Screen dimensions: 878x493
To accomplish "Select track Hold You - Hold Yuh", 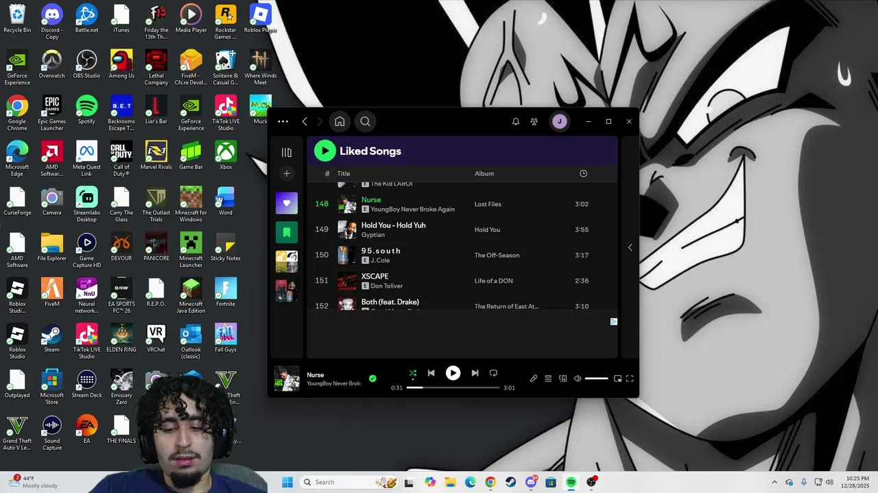I will tap(393, 225).
